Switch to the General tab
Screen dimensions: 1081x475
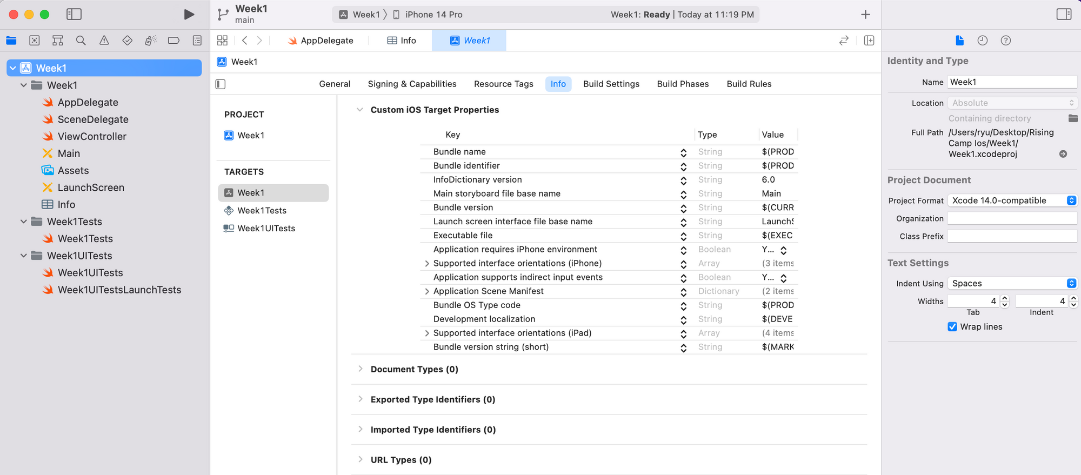click(335, 84)
